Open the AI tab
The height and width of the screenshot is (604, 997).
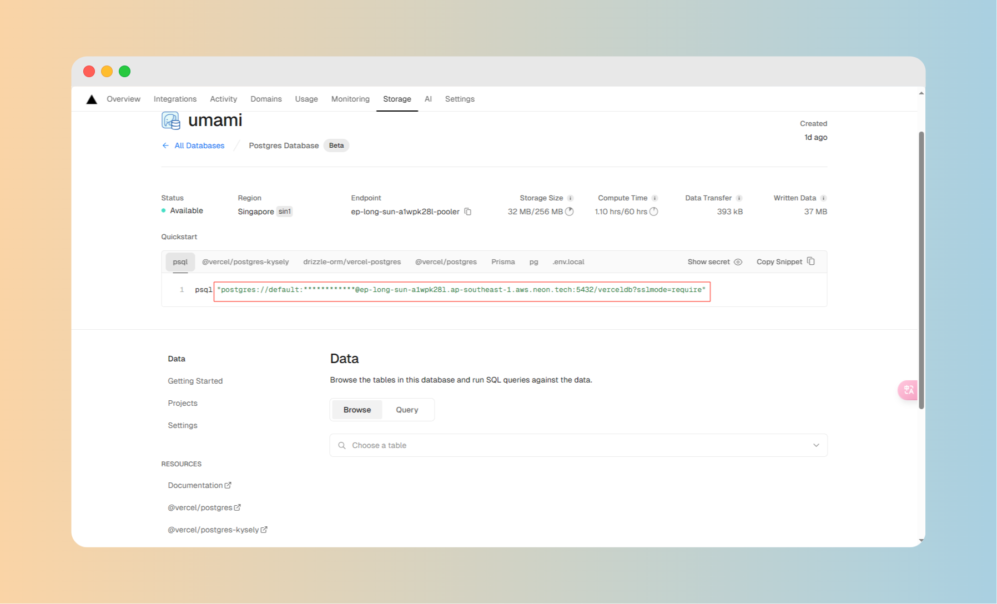point(428,99)
